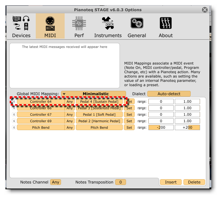The width and height of the screenshot is (221, 199).
Task: Open the Pedal 4 [Sustain Pedal] action
Action: tap(99, 101)
